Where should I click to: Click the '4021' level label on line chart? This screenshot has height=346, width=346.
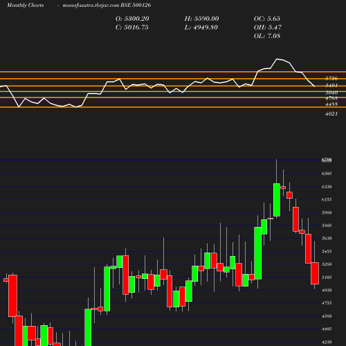[x=331, y=113]
